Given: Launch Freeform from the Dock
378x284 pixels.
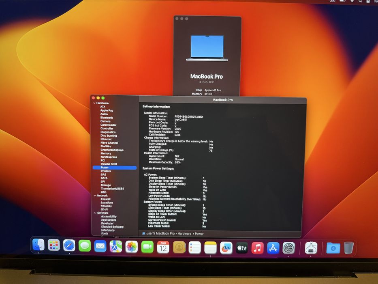Looking at the screenshot, I should (x=226, y=248).
